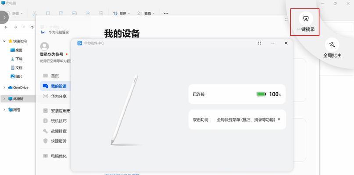Click the PC Manager four-dot menu icon
This screenshot has height=175, width=354.
pyautogui.click(x=286, y=20)
